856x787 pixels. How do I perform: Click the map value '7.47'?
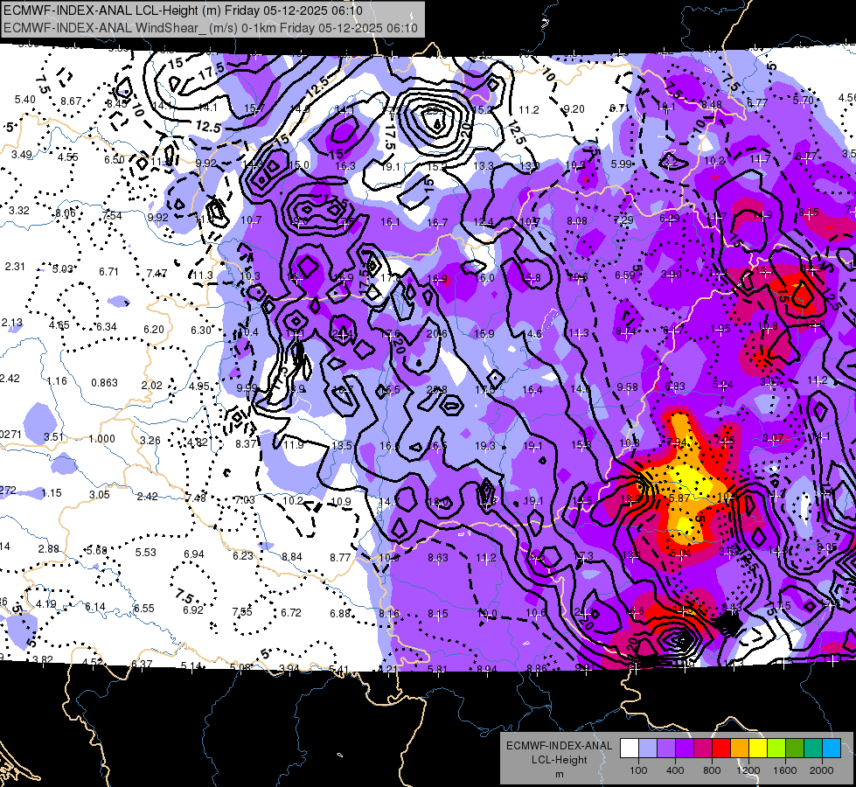(157, 273)
